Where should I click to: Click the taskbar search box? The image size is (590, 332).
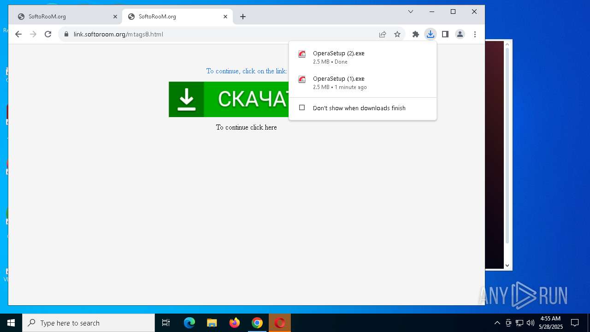click(88, 323)
